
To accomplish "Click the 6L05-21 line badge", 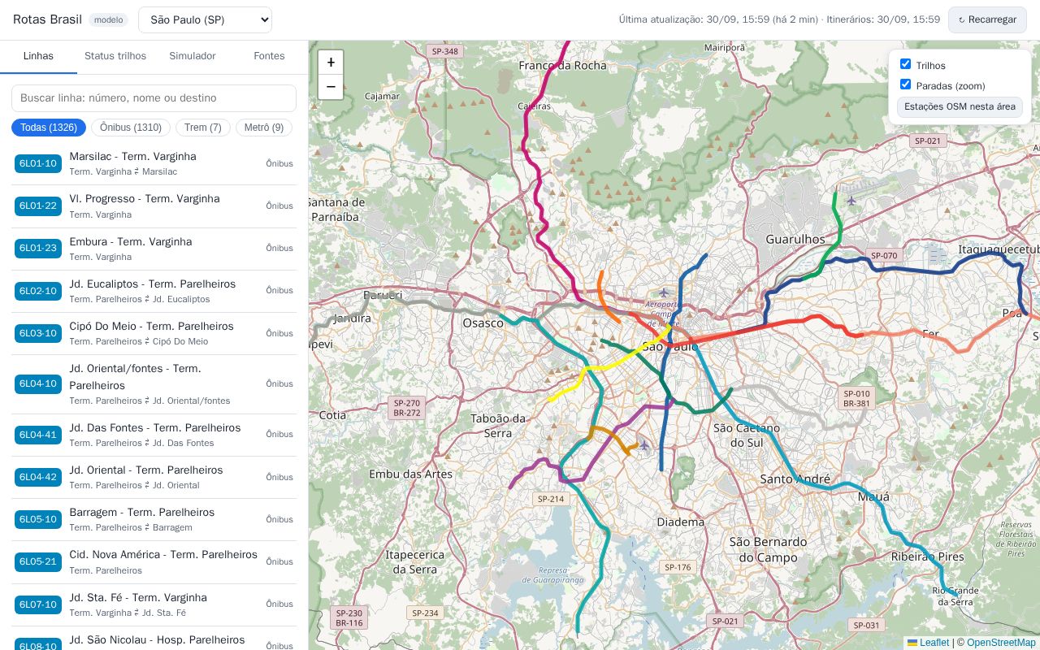I will coord(38,561).
